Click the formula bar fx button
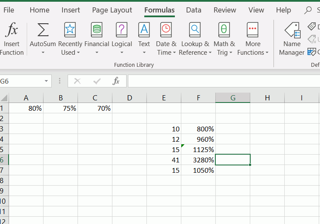Image resolution: width=320 pixels, height=224 pixels. coord(116,81)
